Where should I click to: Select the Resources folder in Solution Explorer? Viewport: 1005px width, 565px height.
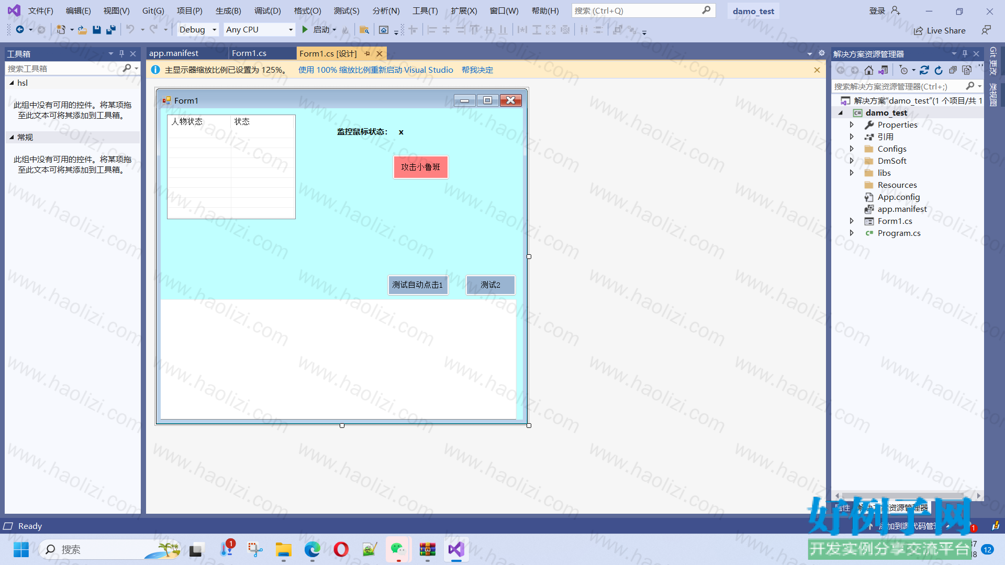897,185
